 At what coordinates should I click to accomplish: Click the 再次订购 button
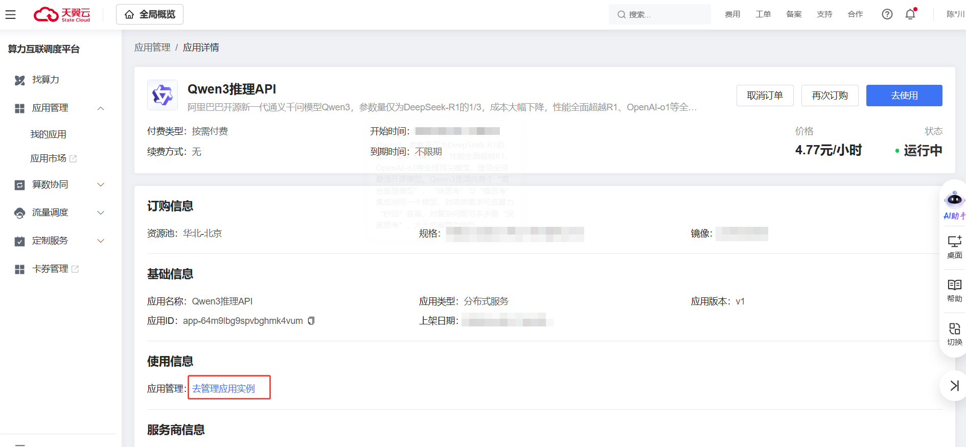830,96
